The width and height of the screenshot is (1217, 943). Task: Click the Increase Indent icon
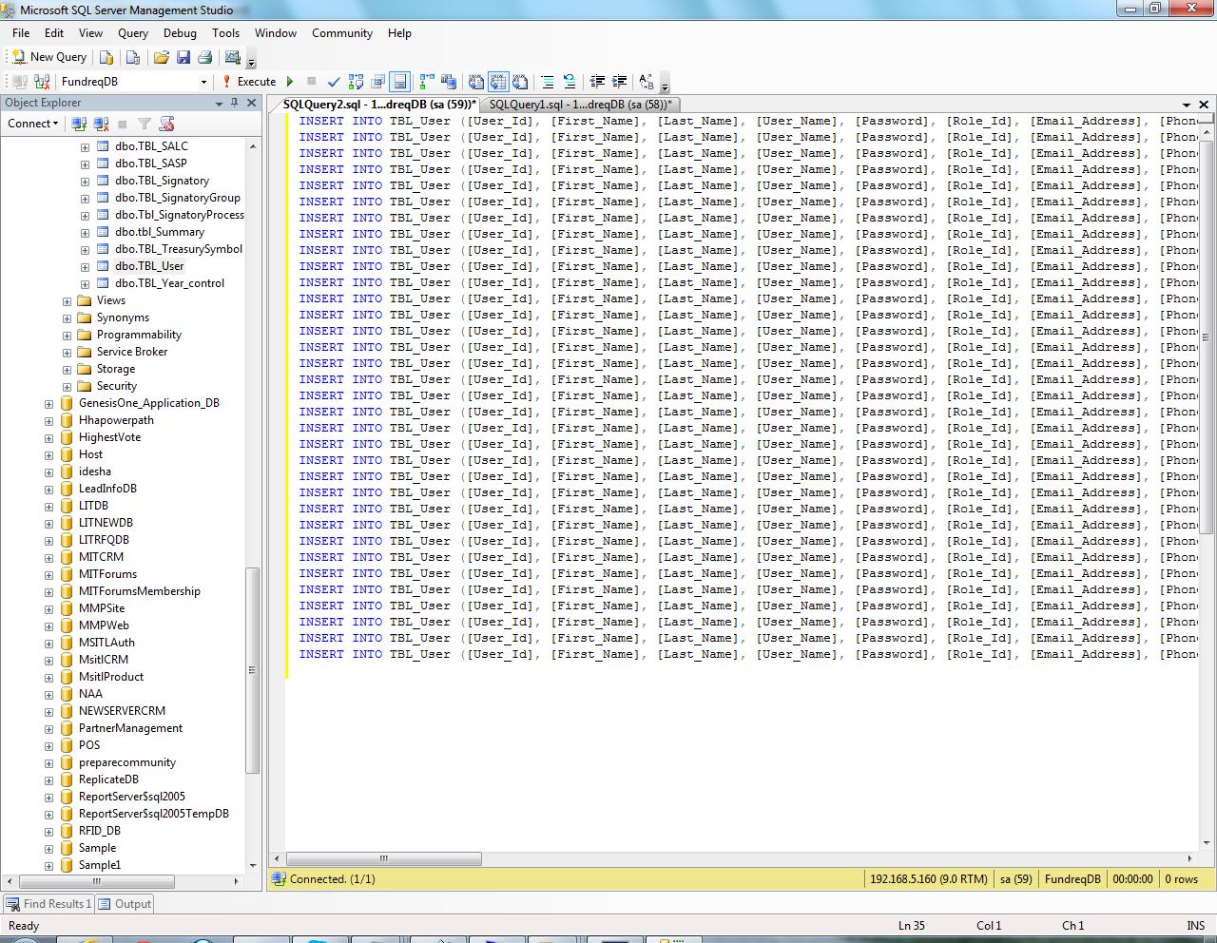[619, 82]
